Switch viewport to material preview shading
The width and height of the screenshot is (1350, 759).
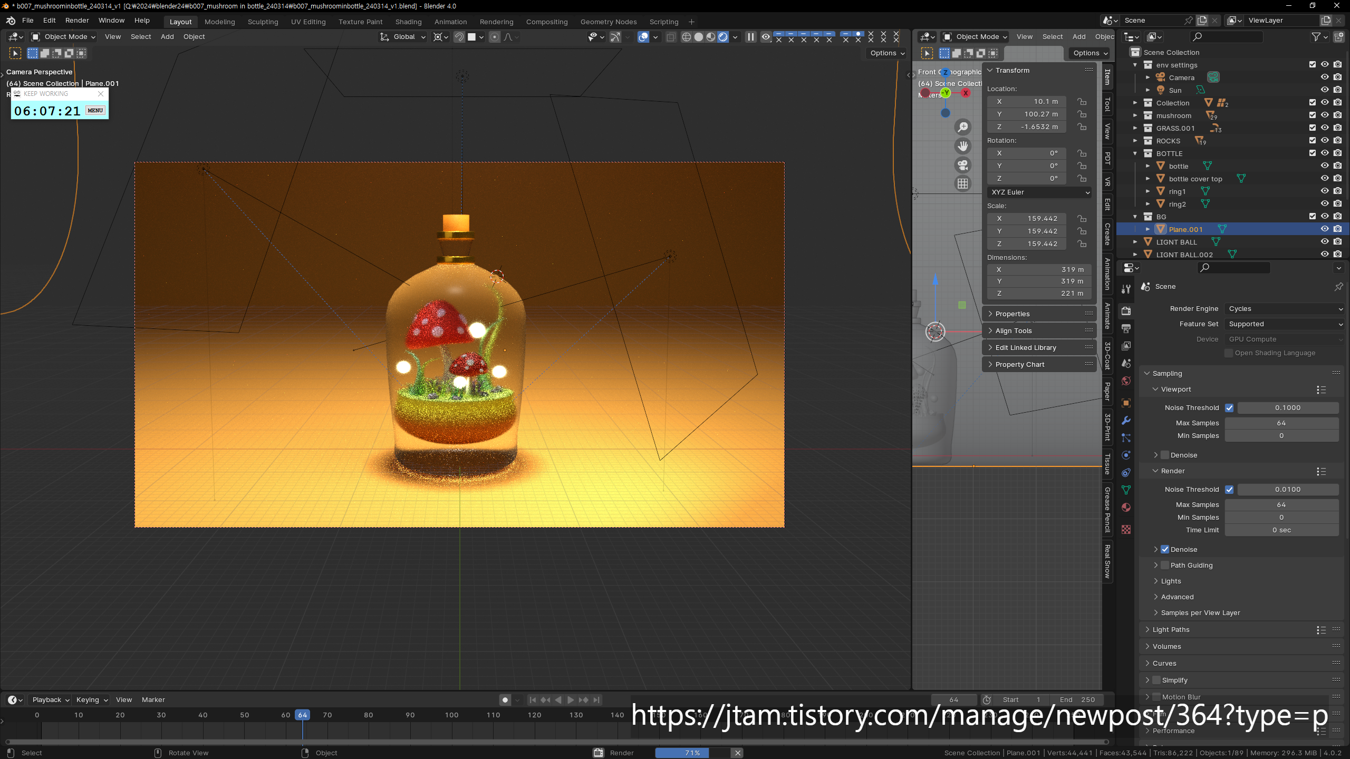[711, 37]
